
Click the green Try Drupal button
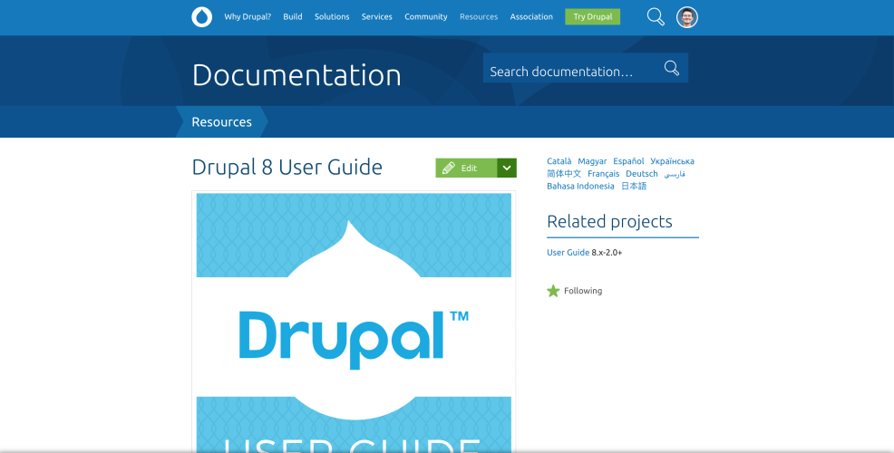point(592,17)
